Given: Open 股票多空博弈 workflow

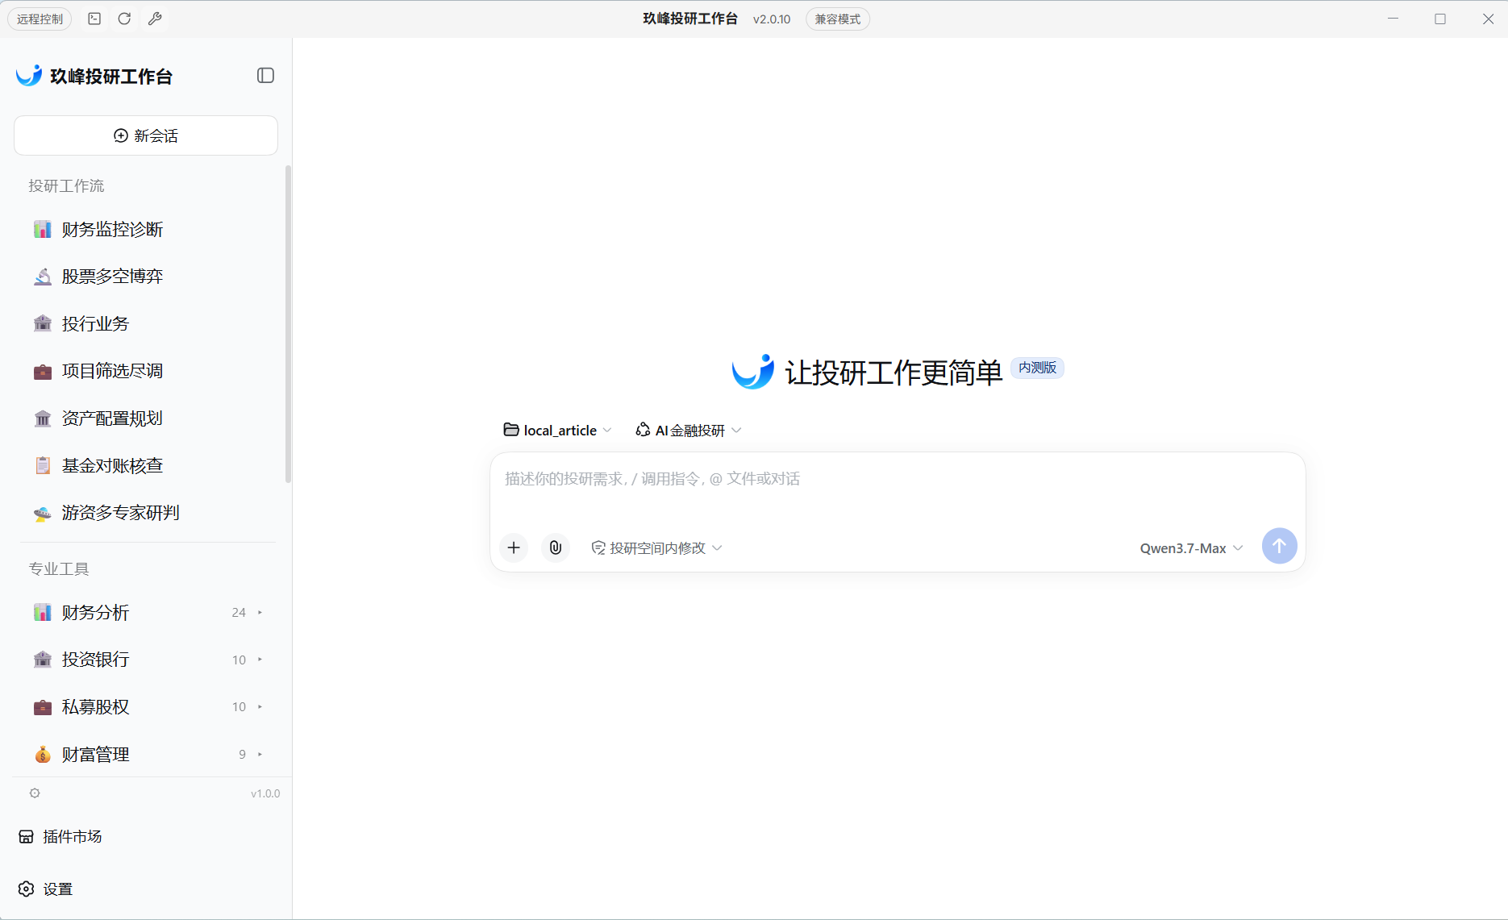Looking at the screenshot, I should tap(145, 277).
